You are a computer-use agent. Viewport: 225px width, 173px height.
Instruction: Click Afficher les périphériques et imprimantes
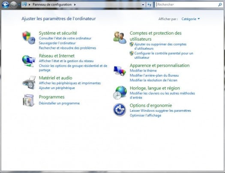(x=70, y=83)
